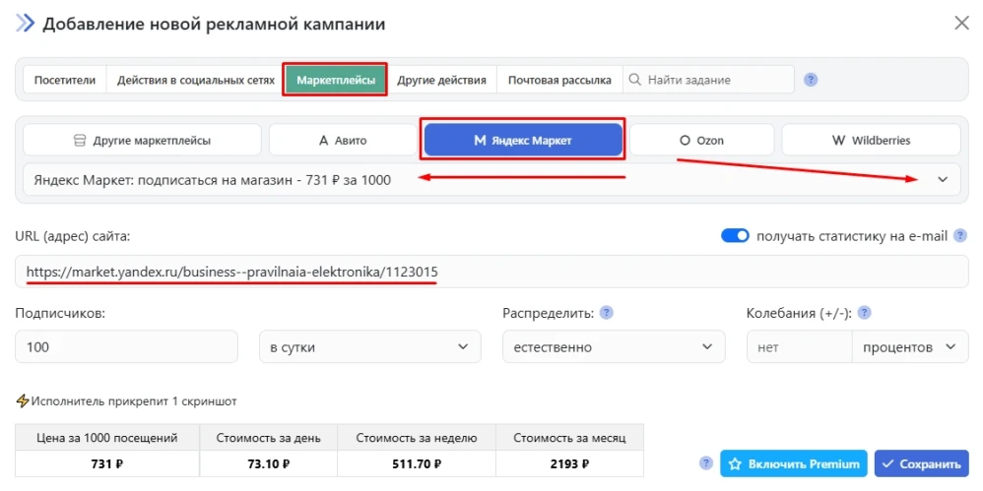Click the 731 ₽ price cell

[x=107, y=464]
